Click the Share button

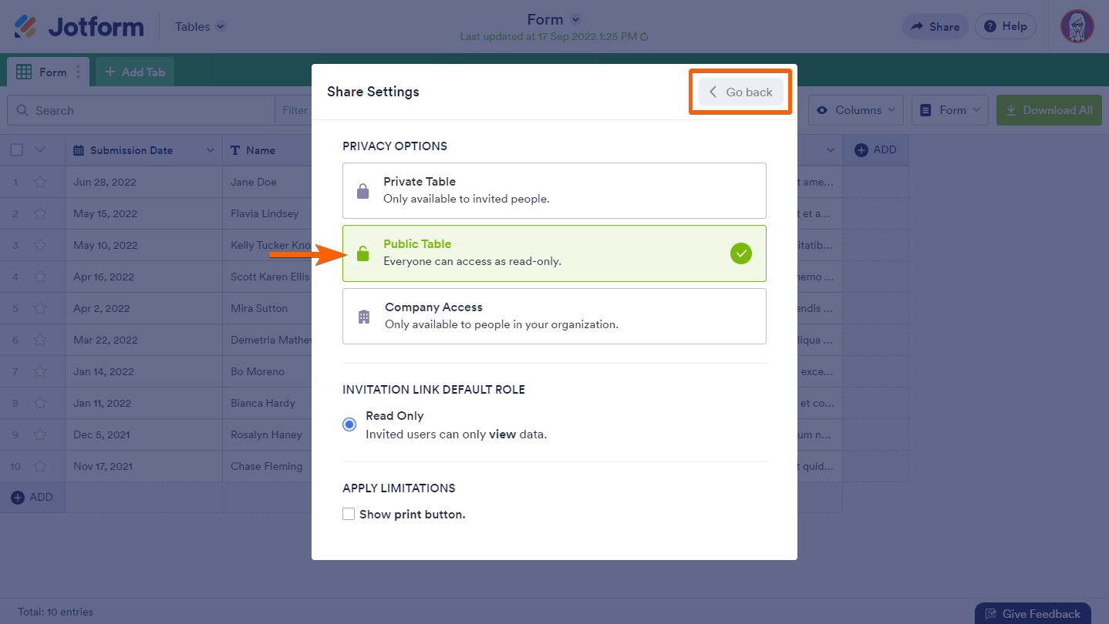pos(935,27)
